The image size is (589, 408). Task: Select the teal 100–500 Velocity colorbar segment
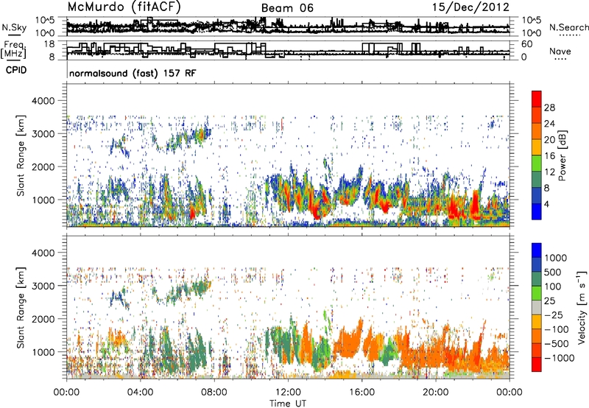pos(537,279)
